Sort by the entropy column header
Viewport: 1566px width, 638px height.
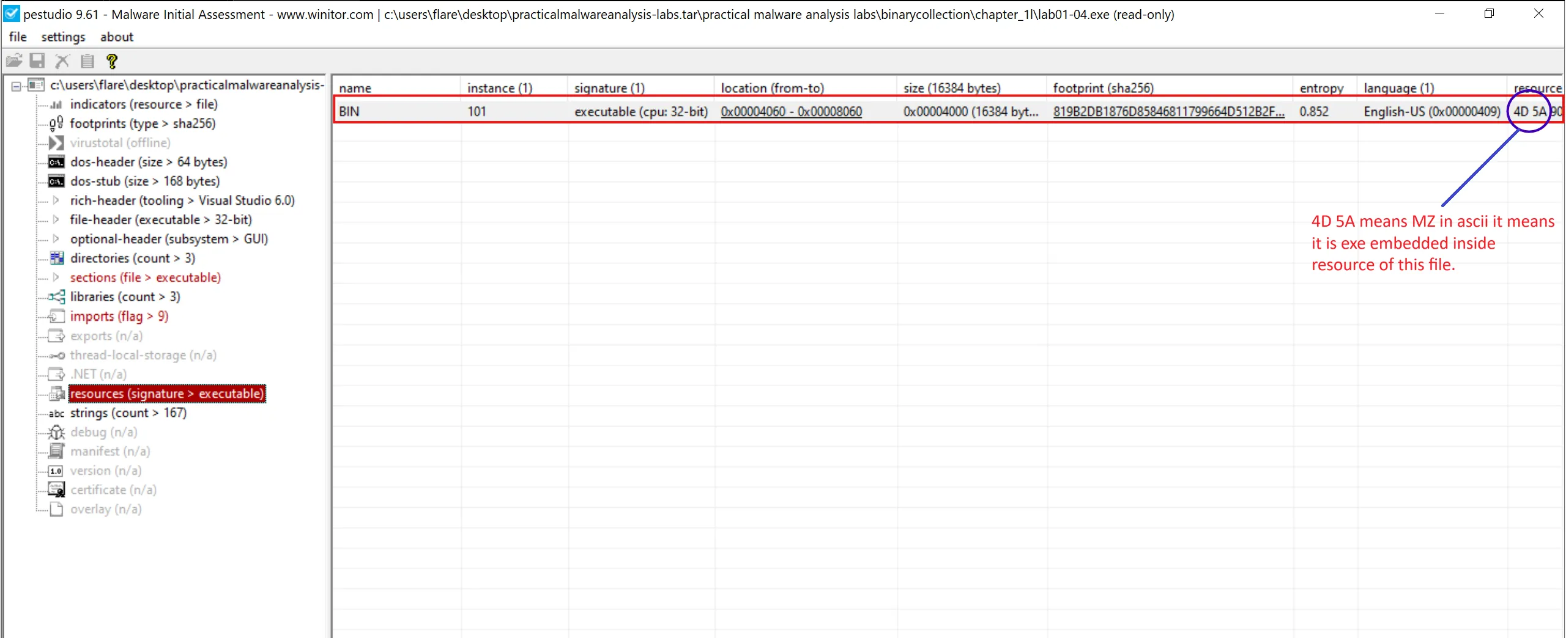(x=1321, y=88)
